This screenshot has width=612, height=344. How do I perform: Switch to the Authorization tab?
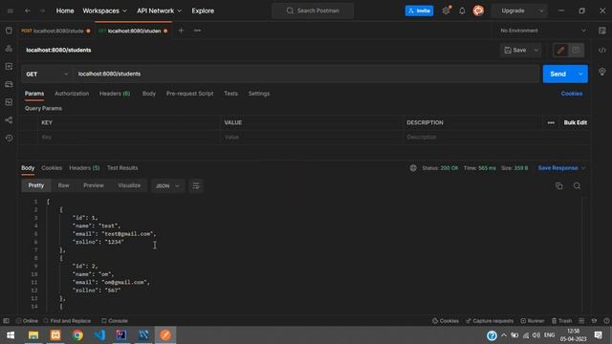coord(72,94)
